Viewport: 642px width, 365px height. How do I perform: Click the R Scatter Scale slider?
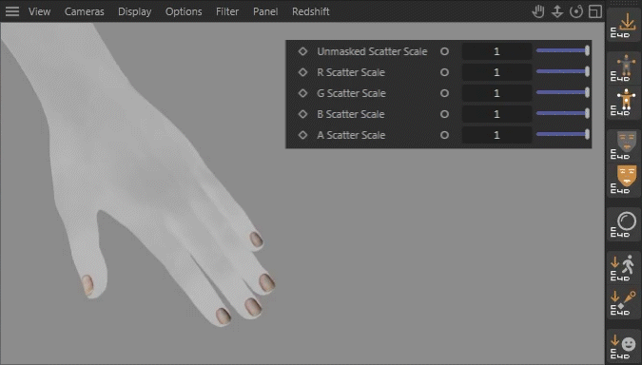click(563, 71)
